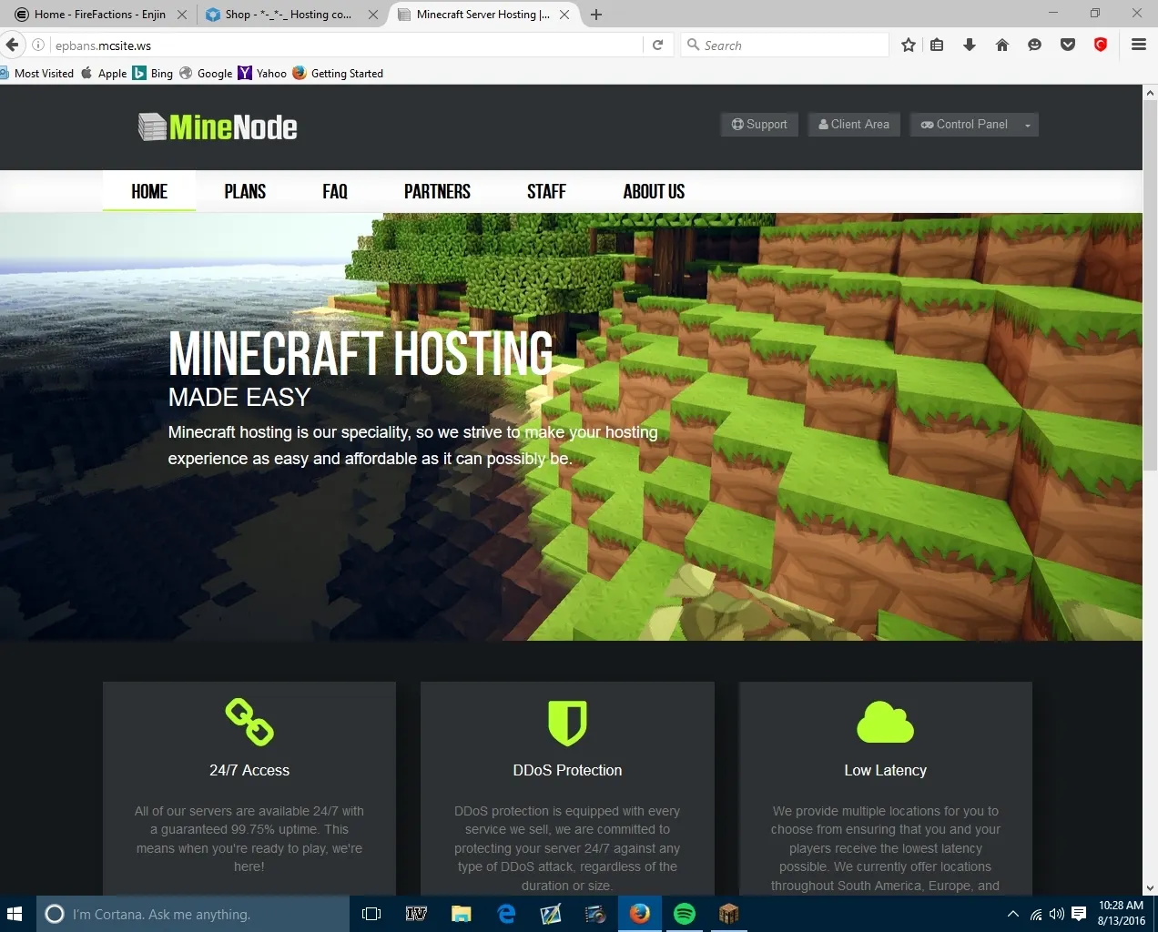The image size is (1158, 932).
Task: Open Spotify from the taskbar
Action: [x=685, y=914]
